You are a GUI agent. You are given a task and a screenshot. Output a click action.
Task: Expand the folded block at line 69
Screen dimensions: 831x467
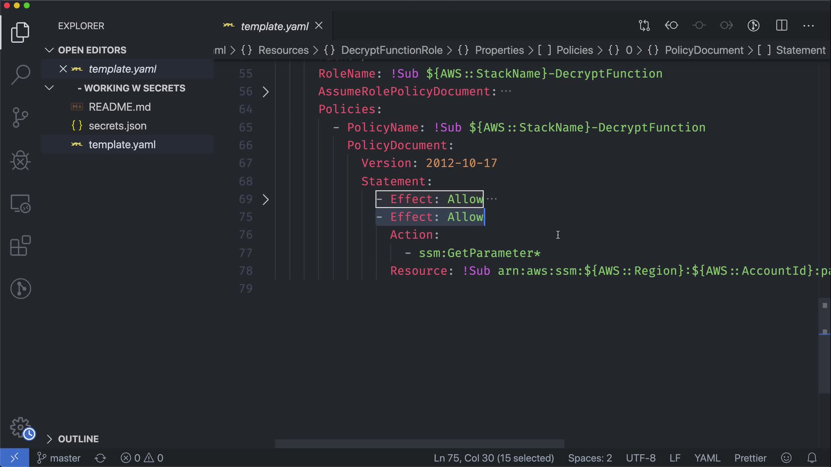[266, 199]
